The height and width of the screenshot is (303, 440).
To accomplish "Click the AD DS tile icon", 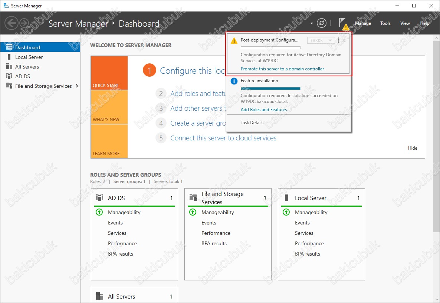I will coord(100,197).
